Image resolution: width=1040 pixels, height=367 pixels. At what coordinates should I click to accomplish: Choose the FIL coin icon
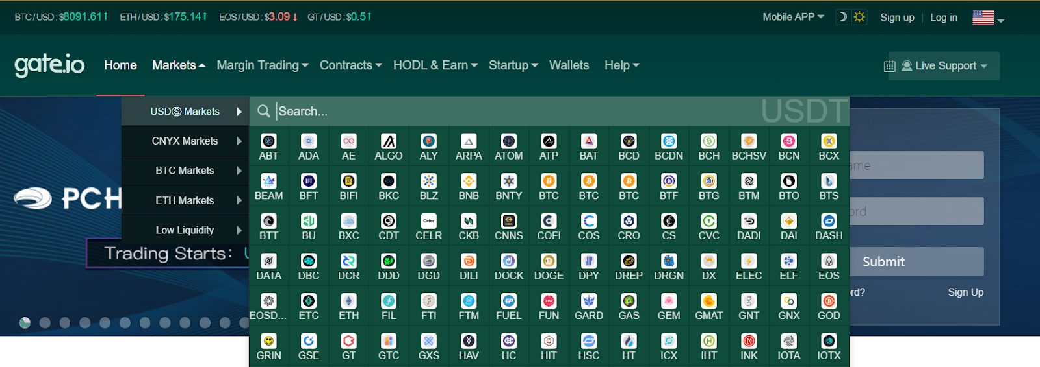[389, 301]
